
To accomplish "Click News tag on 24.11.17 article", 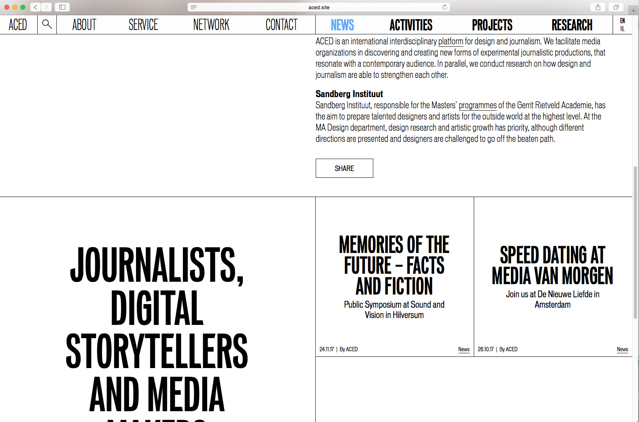I will coord(464,349).
